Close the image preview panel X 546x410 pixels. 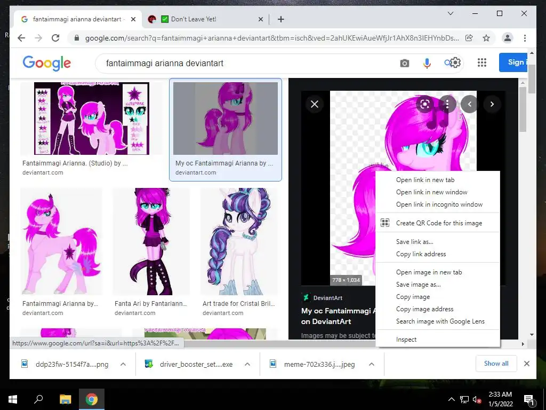click(x=315, y=104)
